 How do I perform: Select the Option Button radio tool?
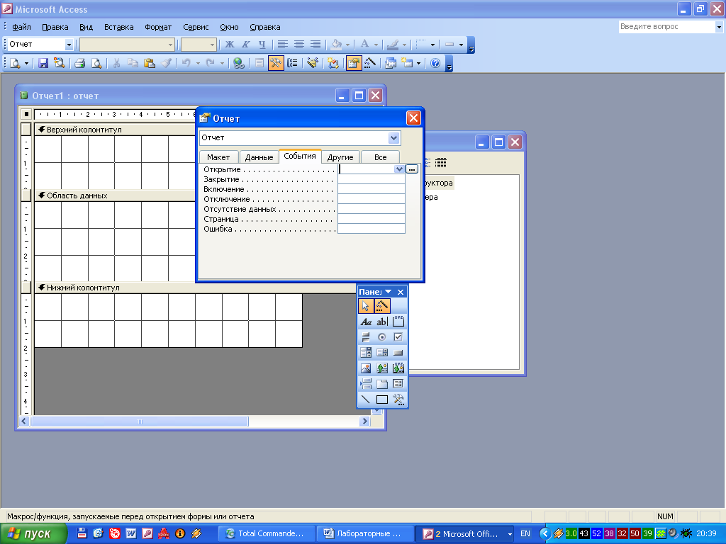382,336
